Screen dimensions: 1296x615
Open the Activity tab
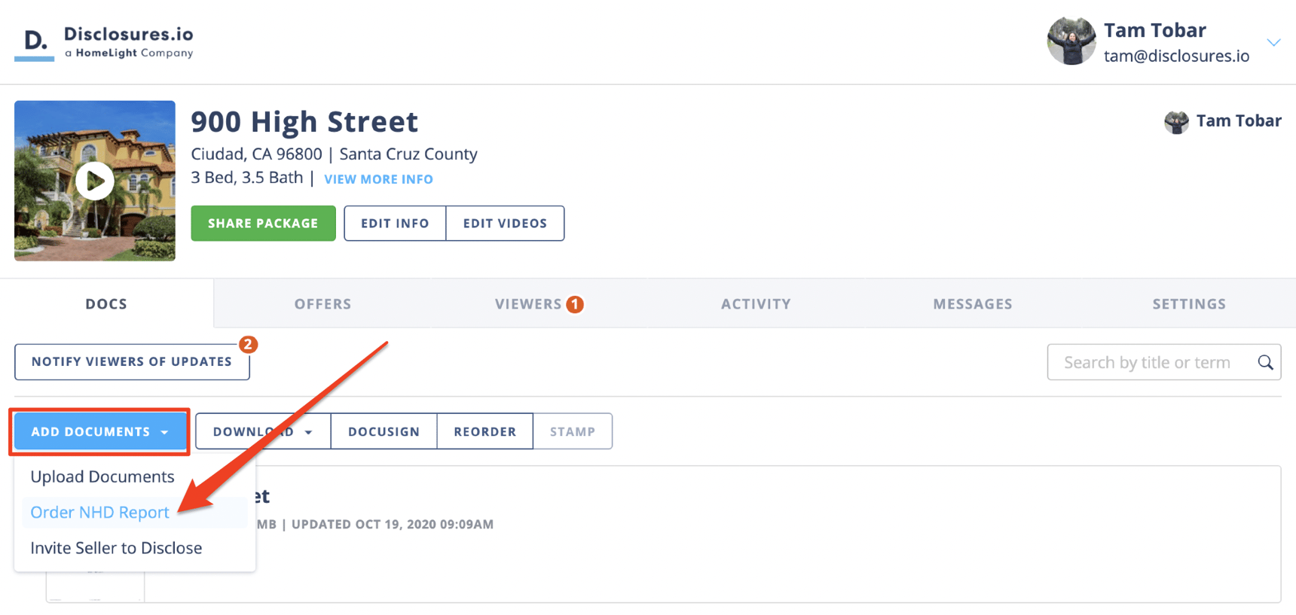coord(756,304)
